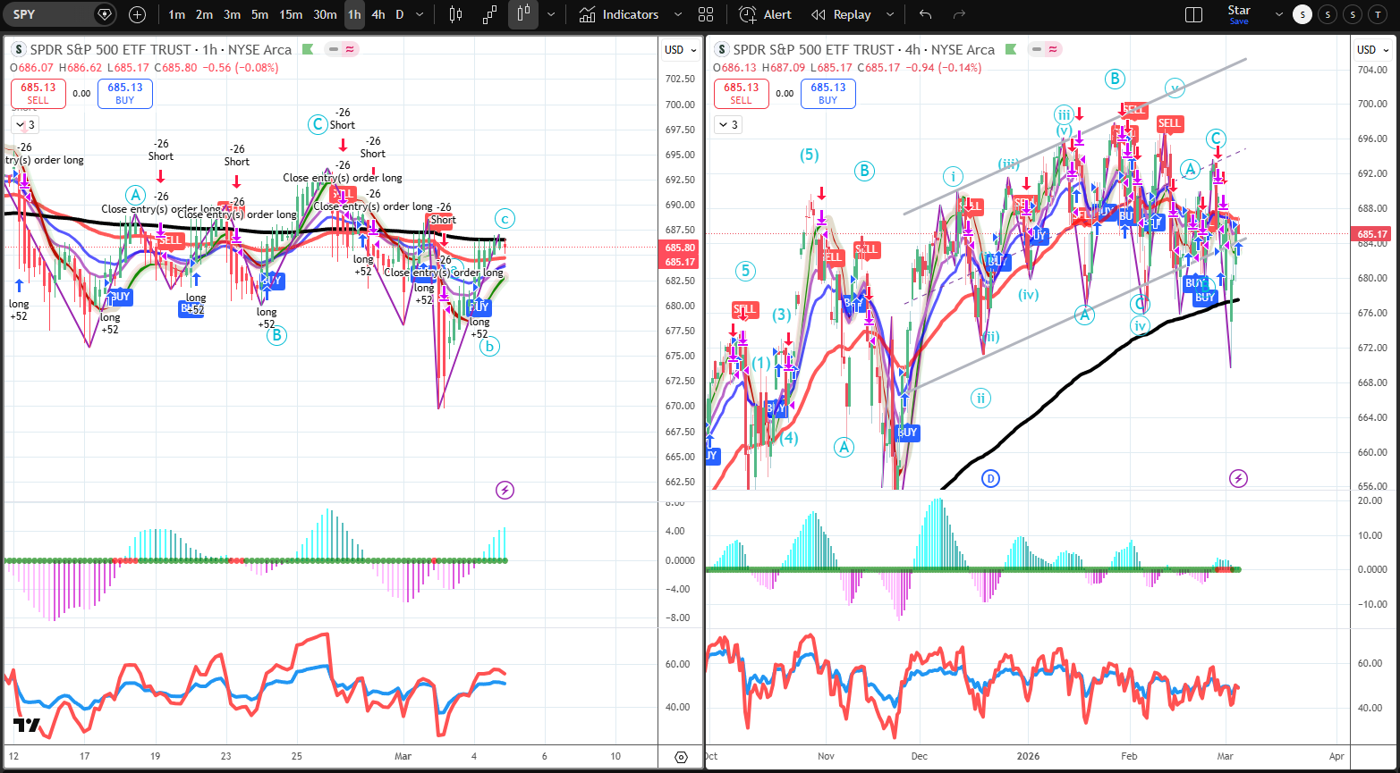This screenshot has width=1400, height=773.
Task: Click the 1h chart title SPDR S&P 500 ETF TRUST
Action: tap(109, 50)
